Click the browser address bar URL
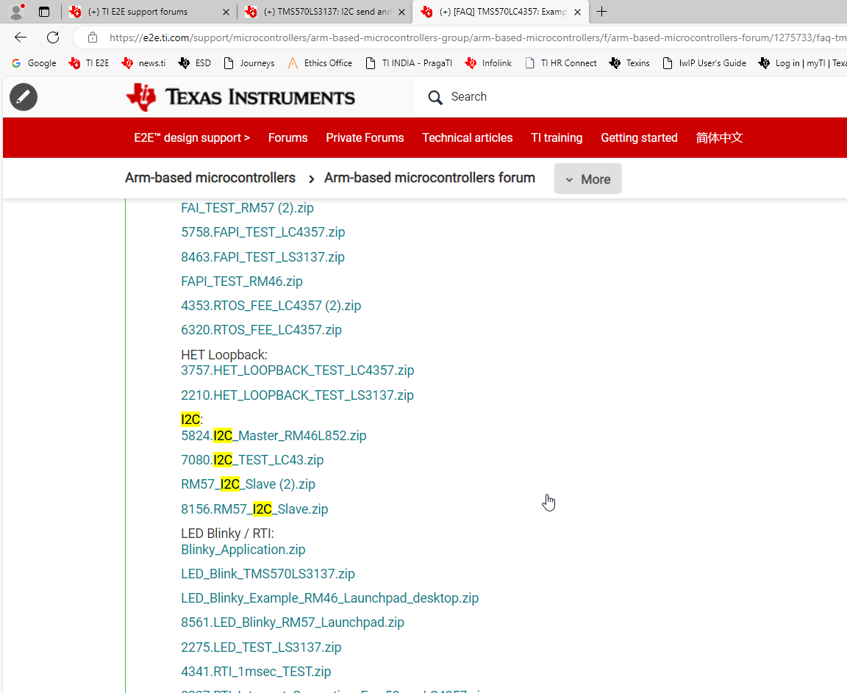The height and width of the screenshot is (693, 847). 477,37
